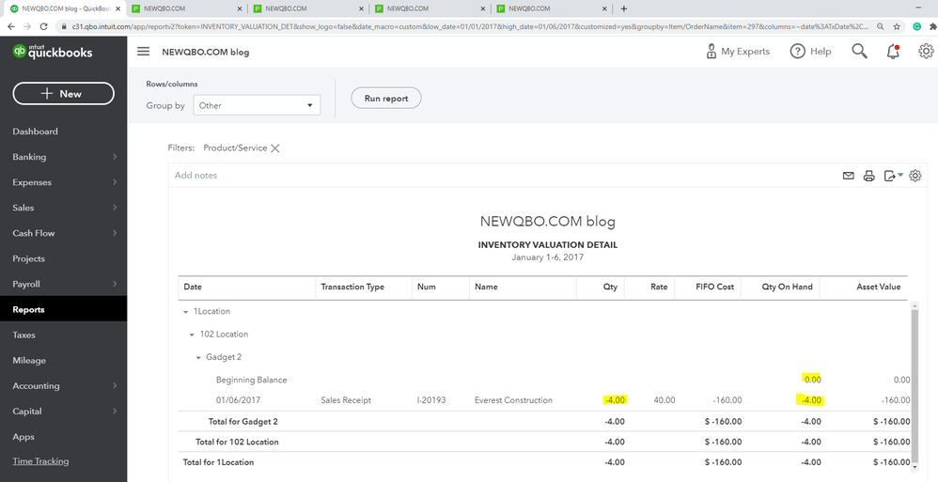
Task: Expand the Payroll sidebar submenu arrow
Action: coord(115,284)
